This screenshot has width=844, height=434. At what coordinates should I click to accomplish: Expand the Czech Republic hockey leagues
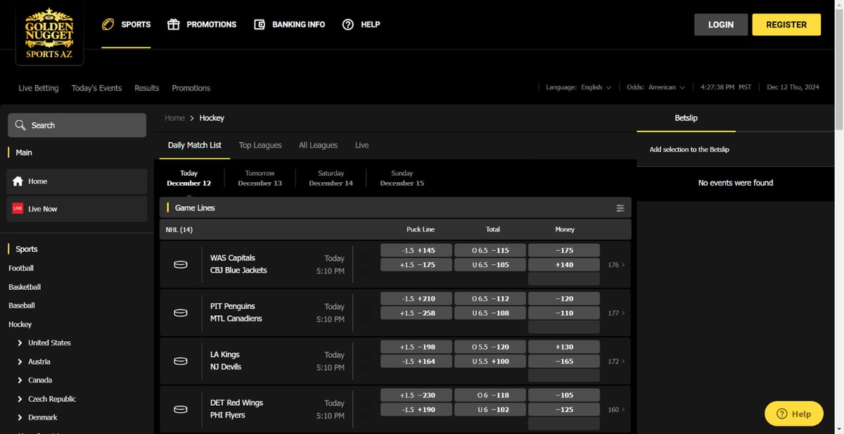pos(20,399)
